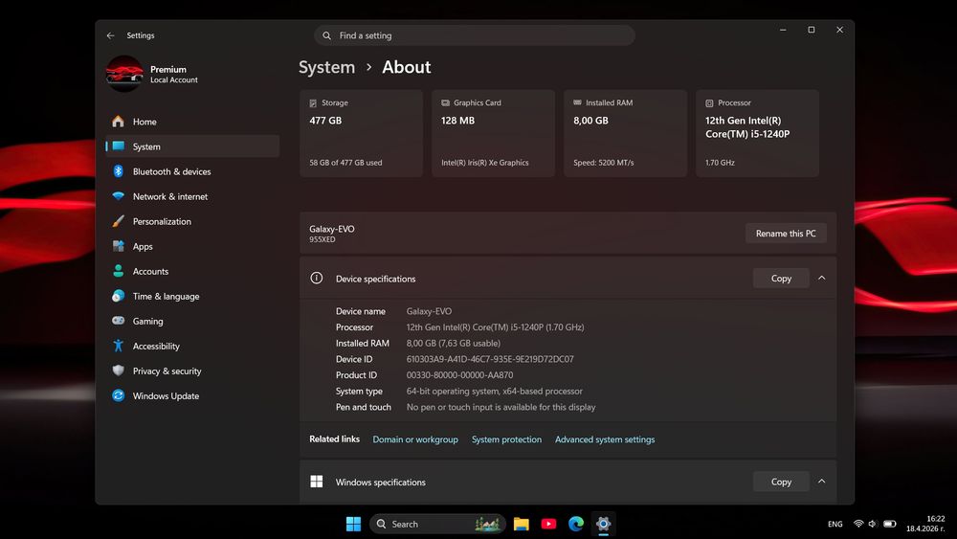Click the Settings gear on the taskbar
Screen dimensions: 957x539
click(x=604, y=524)
